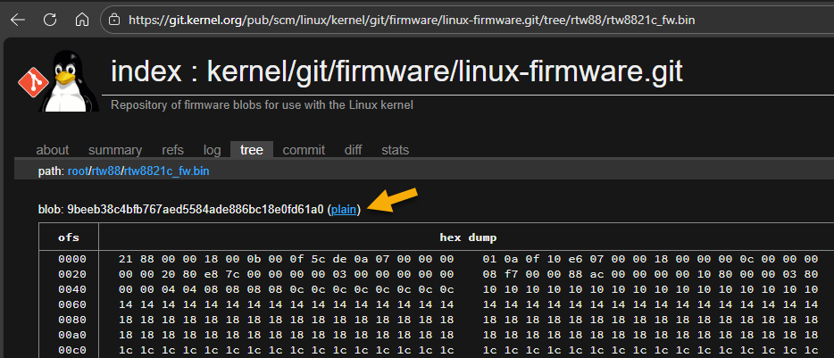Click the browser back arrow
Screen dimensions: 834x358
pyautogui.click(x=19, y=19)
